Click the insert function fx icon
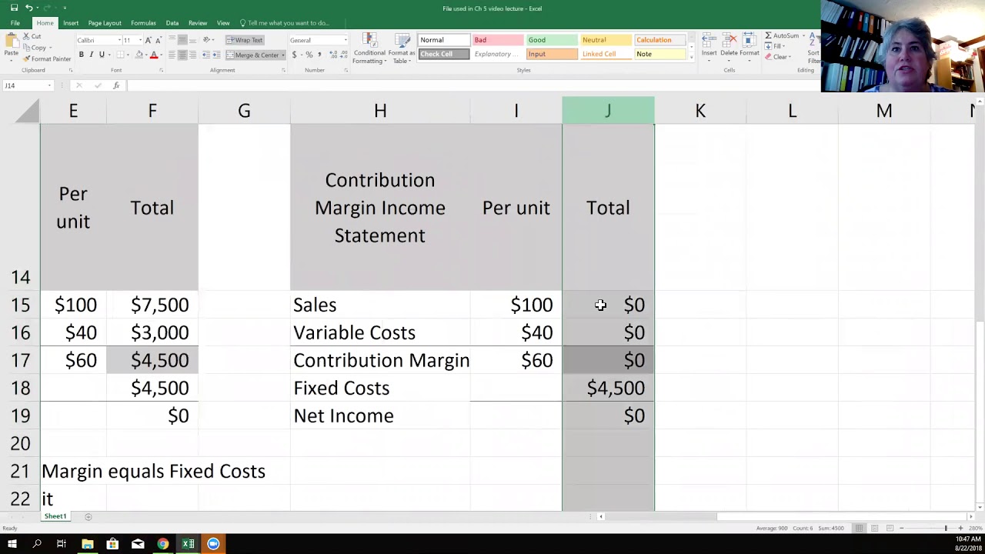Viewport: 985px width, 554px height. click(116, 85)
